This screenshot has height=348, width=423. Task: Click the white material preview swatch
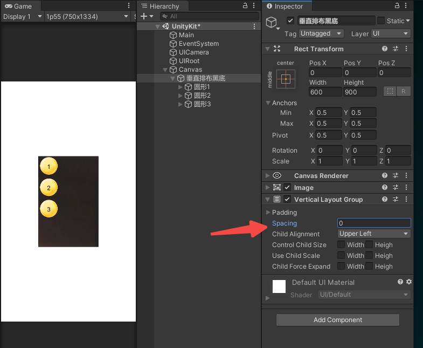coord(279,286)
